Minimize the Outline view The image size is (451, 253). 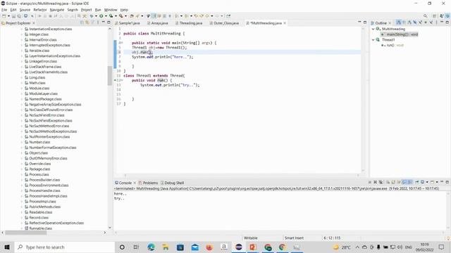tap(442, 22)
